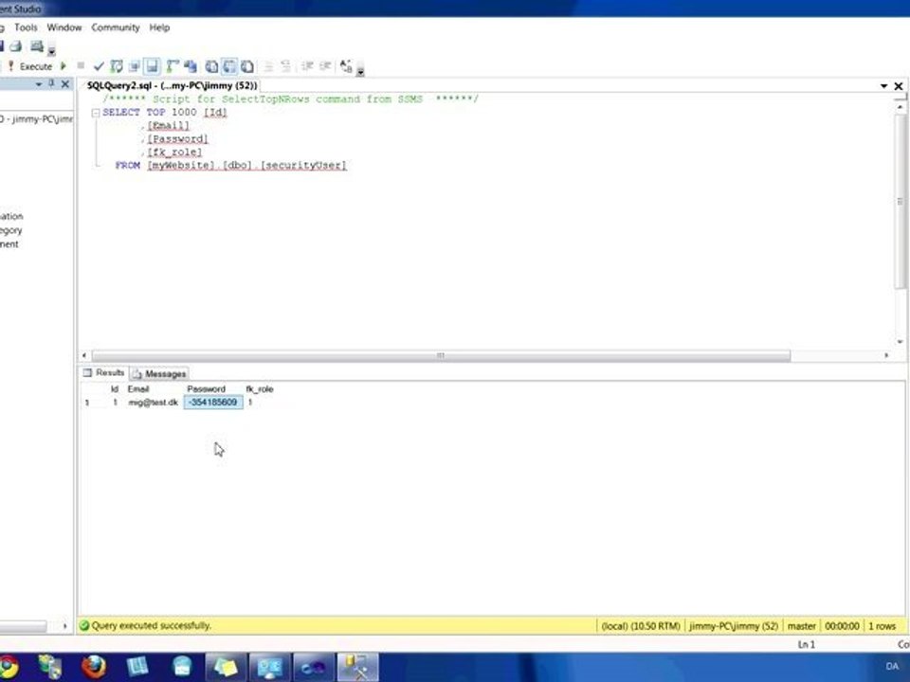The height and width of the screenshot is (682, 910).
Task: Click the Comment out selected lines icon
Action: click(x=268, y=66)
